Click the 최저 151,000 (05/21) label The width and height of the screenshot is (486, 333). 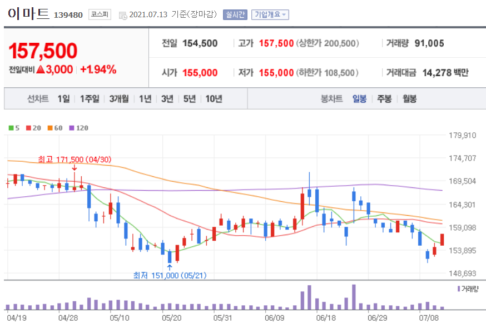tap(170, 275)
